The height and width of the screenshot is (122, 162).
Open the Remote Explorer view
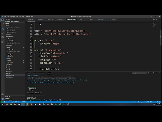point(3,37)
